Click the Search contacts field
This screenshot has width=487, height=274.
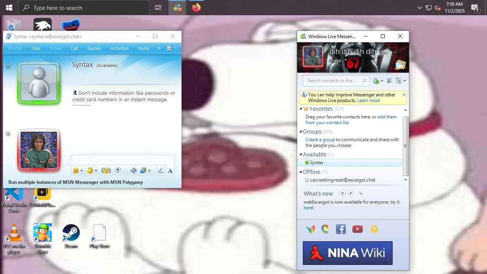point(336,81)
